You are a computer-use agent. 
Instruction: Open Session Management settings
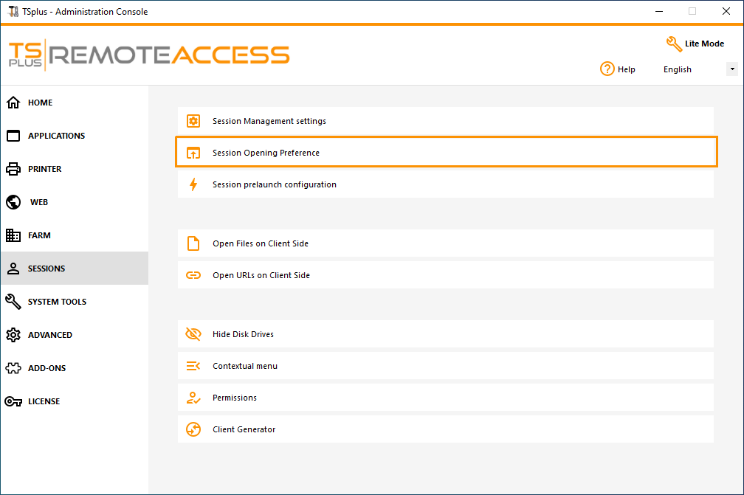point(269,121)
